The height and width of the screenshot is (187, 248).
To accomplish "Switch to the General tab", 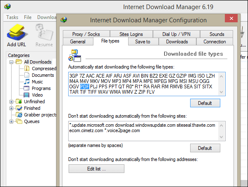I will point(78,42).
